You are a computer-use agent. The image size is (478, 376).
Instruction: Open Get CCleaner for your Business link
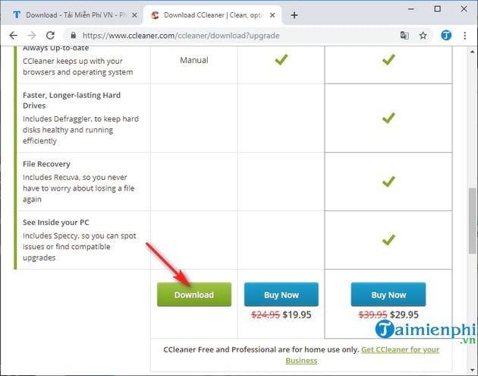point(363,355)
